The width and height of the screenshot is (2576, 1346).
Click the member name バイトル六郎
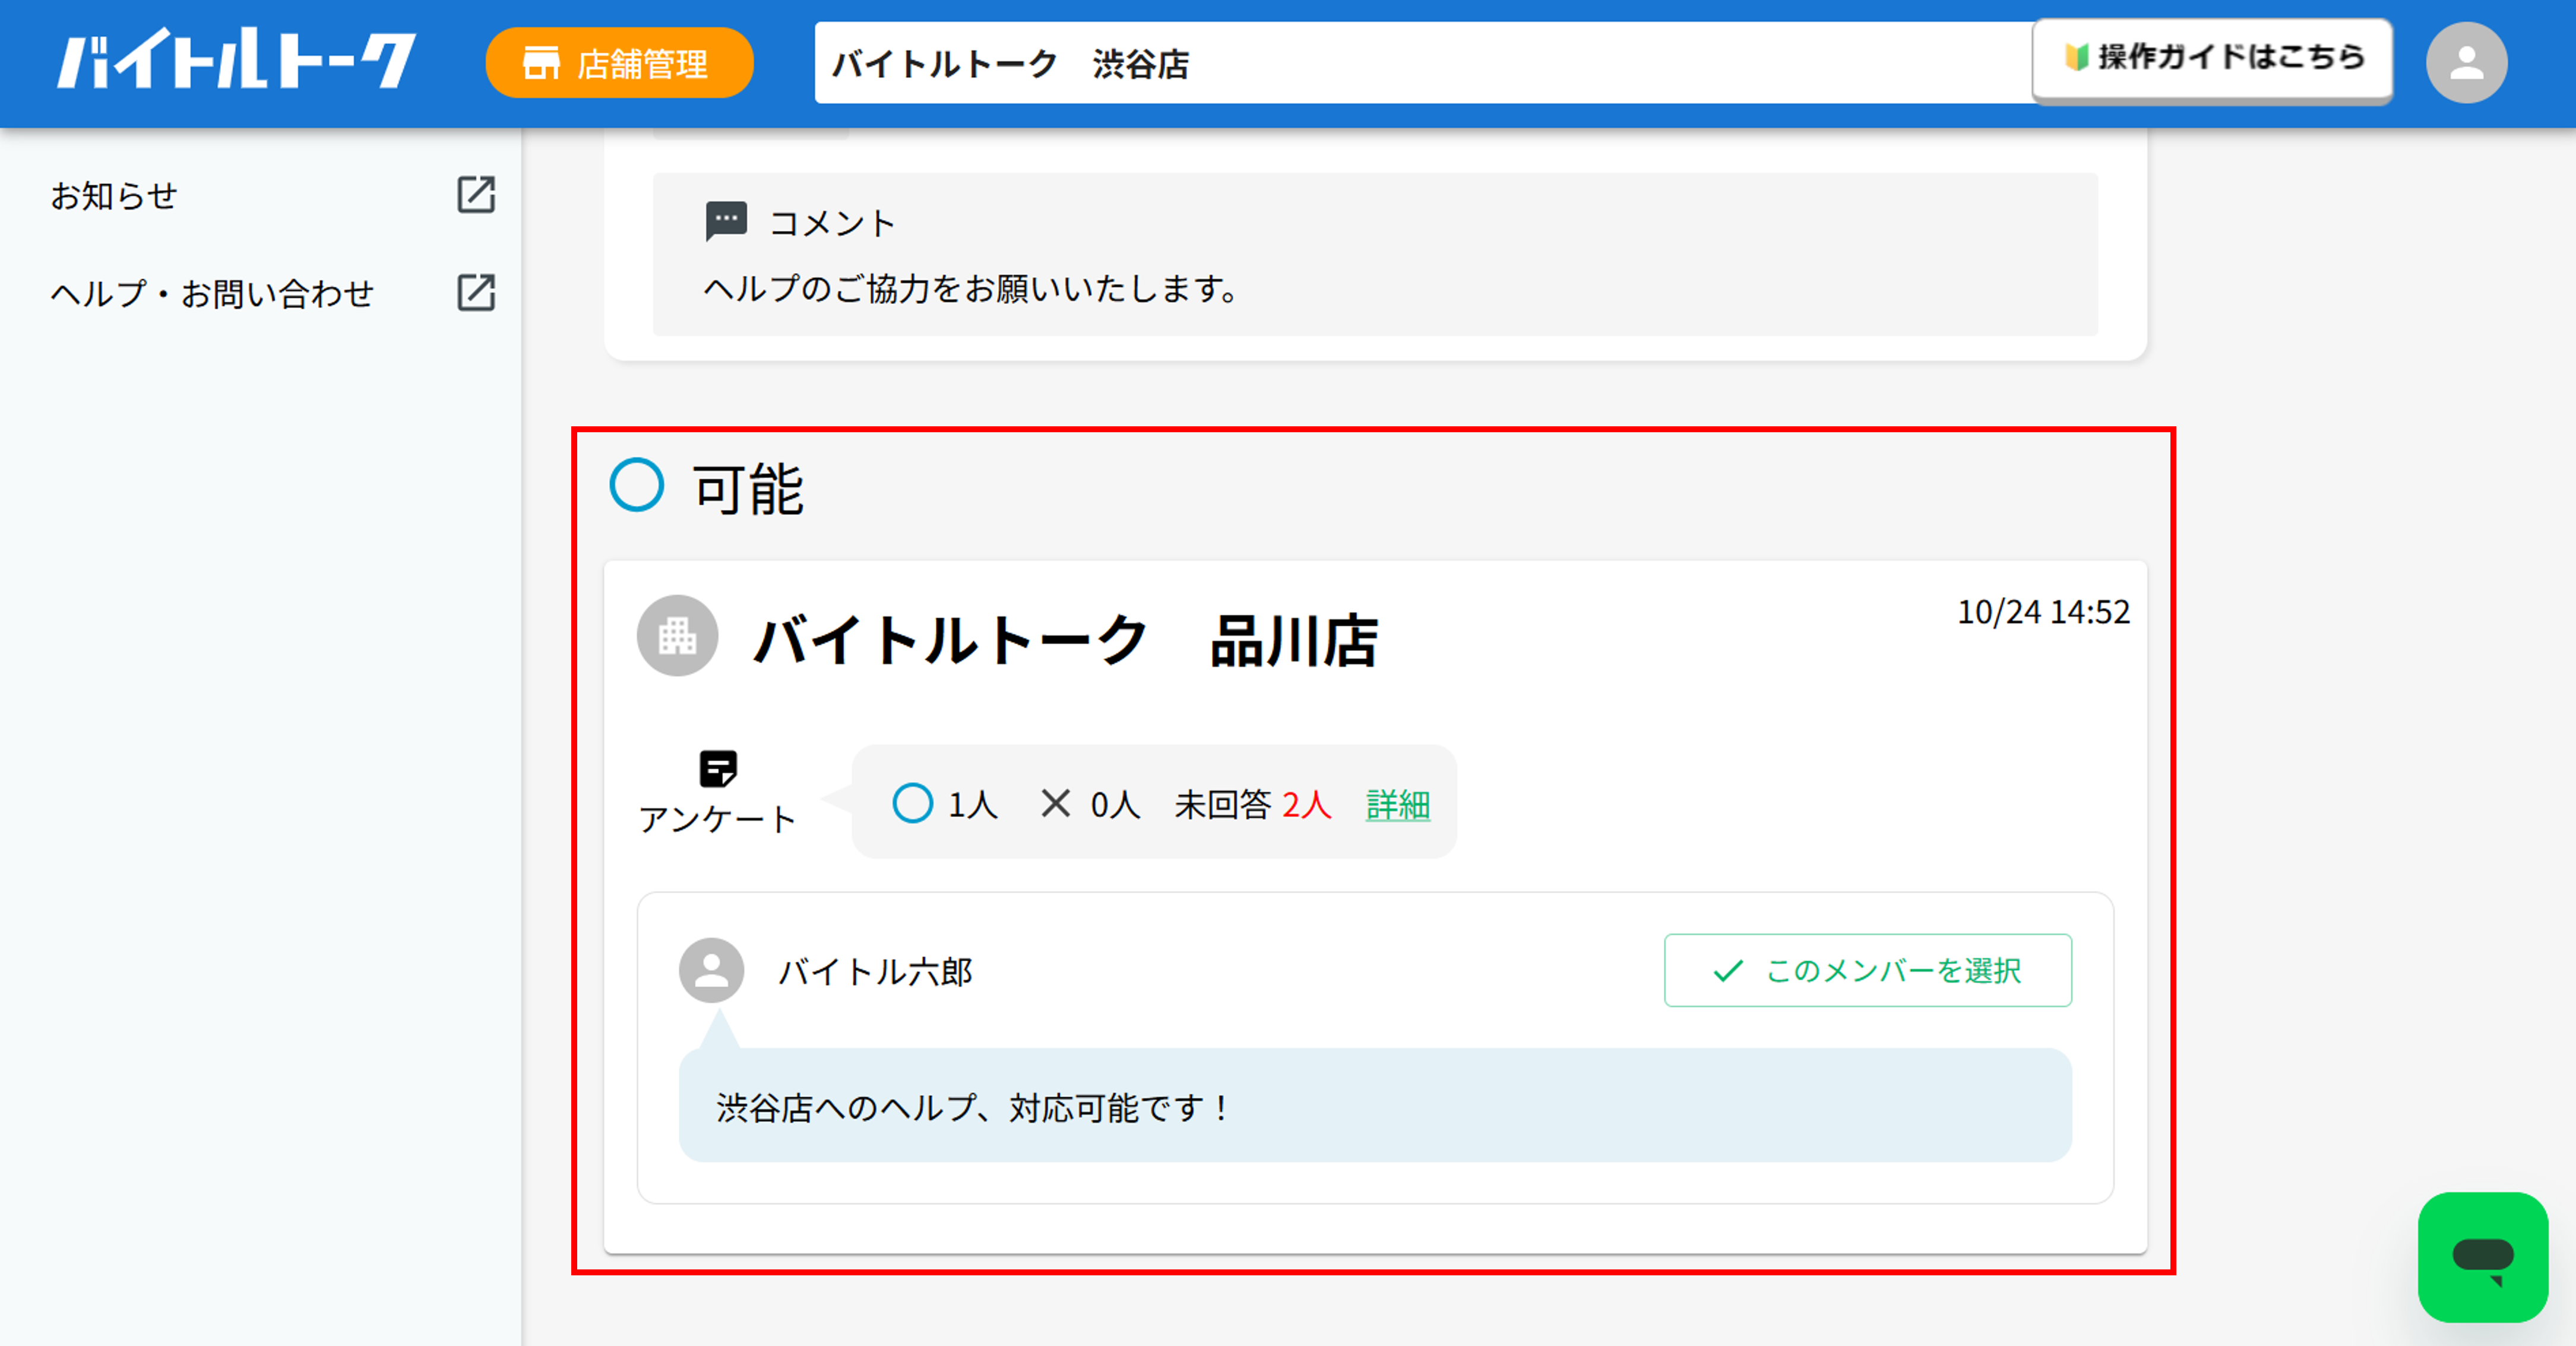point(875,971)
